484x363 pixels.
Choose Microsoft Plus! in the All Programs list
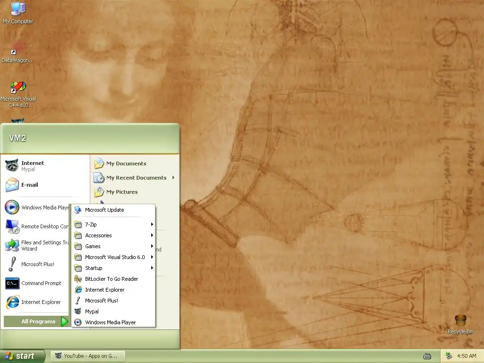(113, 301)
